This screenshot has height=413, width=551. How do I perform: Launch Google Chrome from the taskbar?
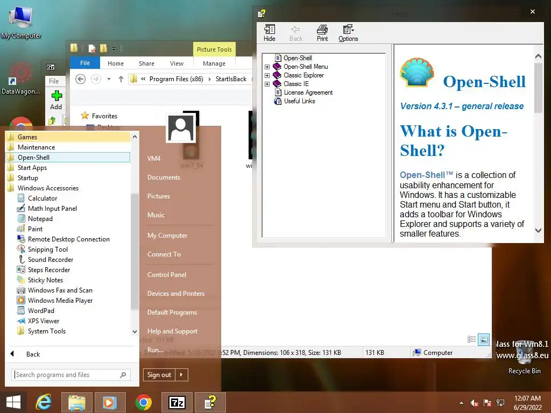pos(143,402)
